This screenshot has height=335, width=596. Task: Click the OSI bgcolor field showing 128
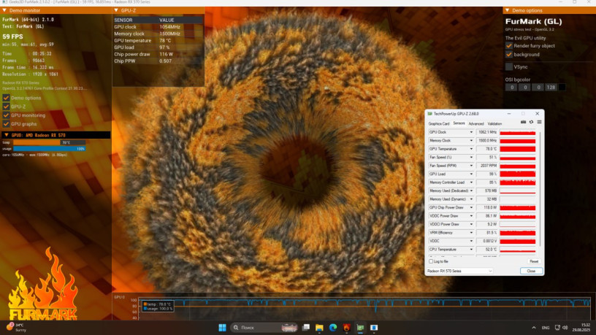point(551,88)
